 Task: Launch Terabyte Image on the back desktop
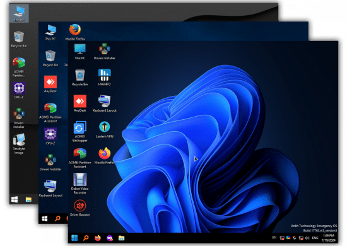click(x=19, y=144)
